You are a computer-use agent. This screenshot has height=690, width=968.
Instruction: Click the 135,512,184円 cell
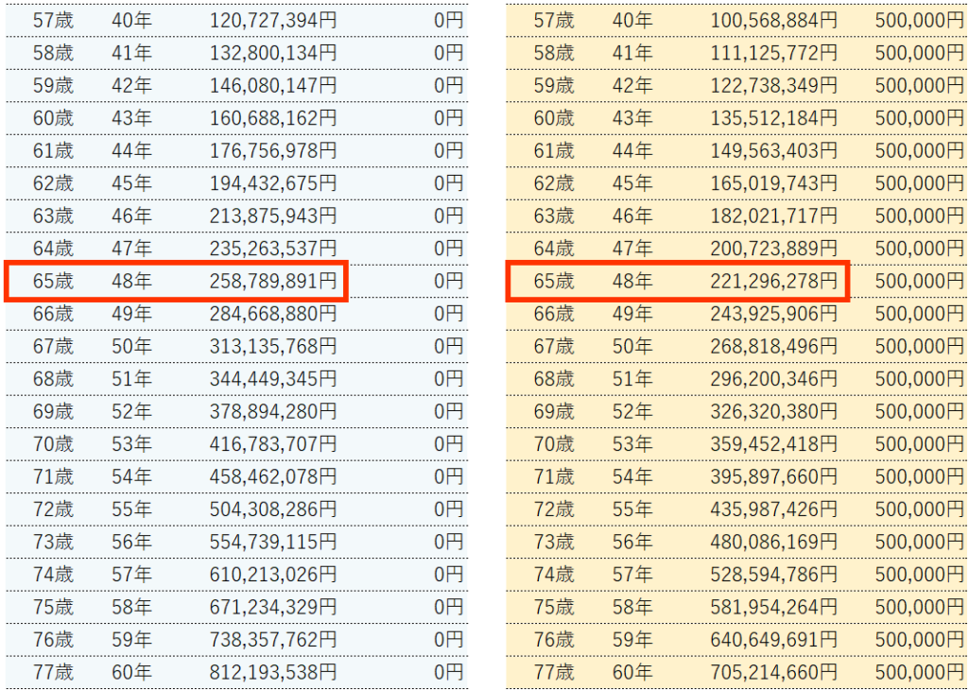click(x=773, y=118)
